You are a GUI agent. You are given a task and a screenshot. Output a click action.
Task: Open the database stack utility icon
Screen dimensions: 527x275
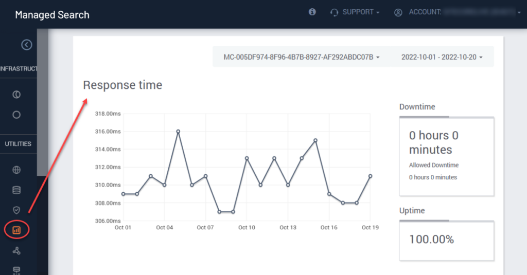coord(16,190)
